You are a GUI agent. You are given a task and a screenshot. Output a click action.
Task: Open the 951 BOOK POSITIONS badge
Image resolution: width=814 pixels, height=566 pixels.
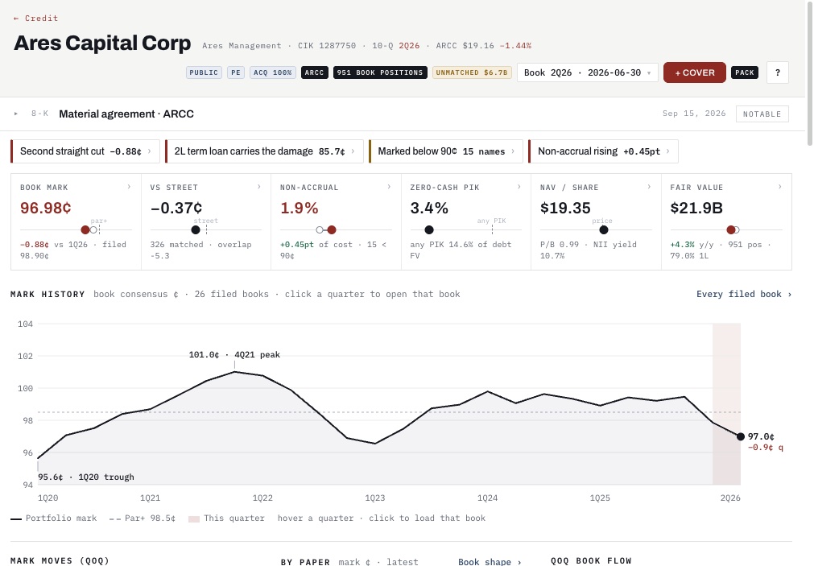(380, 72)
